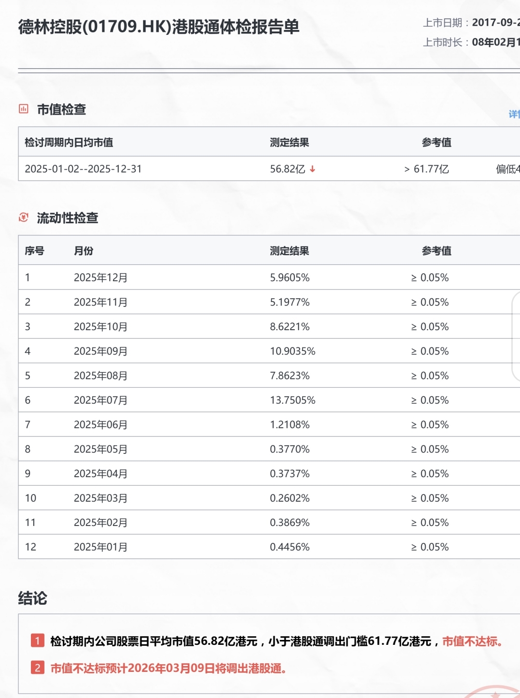This screenshot has width=520, height=698.
Task: Click the 流动性检查 section heading
Action: click(x=68, y=218)
